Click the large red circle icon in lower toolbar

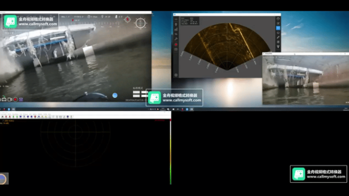tap(35, 117)
